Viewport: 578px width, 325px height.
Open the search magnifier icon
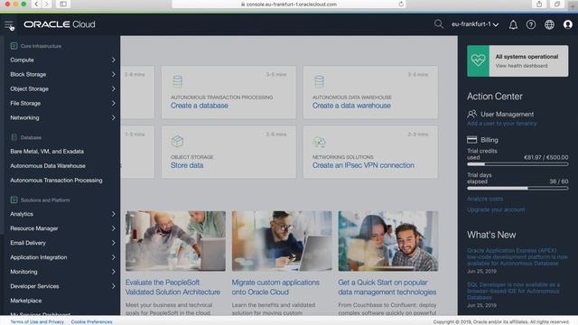coord(439,24)
